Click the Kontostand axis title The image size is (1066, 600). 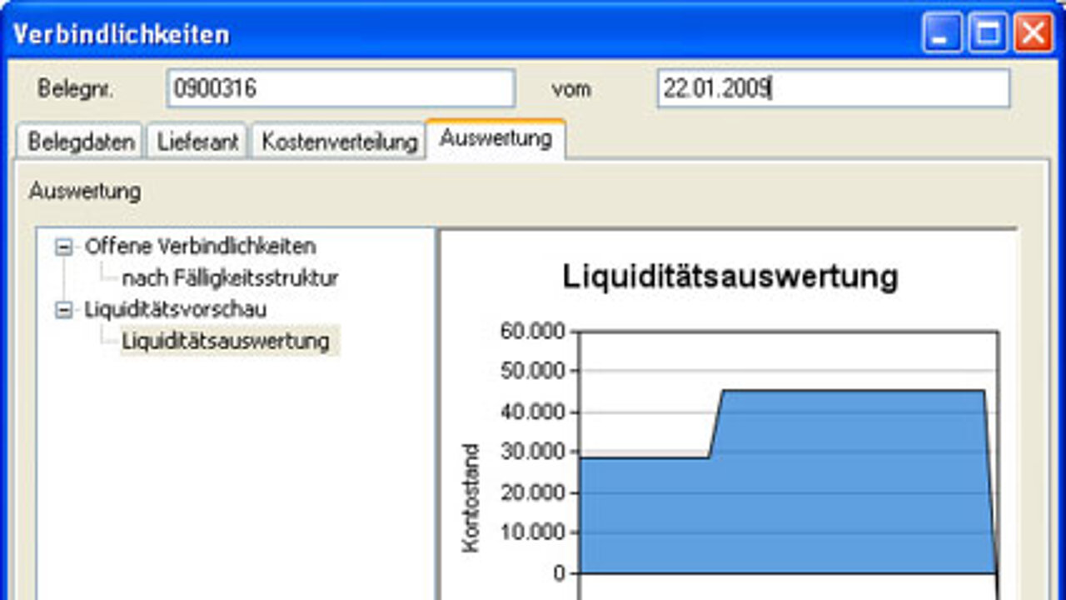point(471,497)
